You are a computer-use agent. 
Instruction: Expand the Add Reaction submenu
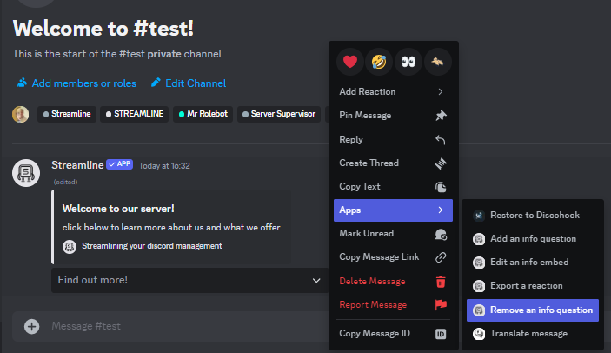393,91
